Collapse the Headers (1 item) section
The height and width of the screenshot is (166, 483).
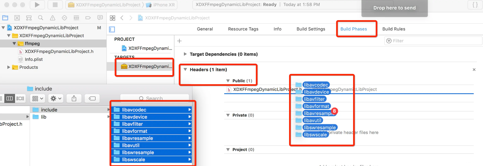click(x=185, y=70)
